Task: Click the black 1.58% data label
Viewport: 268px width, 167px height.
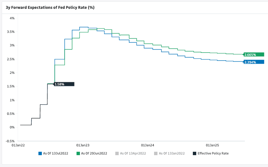Action: [64, 84]
